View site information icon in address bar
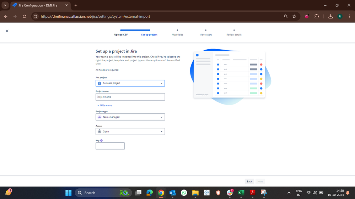The width and height of the screenshot is (355, 199). (36, 17)
